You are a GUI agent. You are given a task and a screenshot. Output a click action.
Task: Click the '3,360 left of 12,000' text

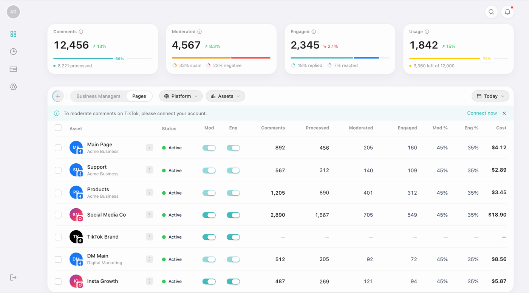(x=434, y=66)
